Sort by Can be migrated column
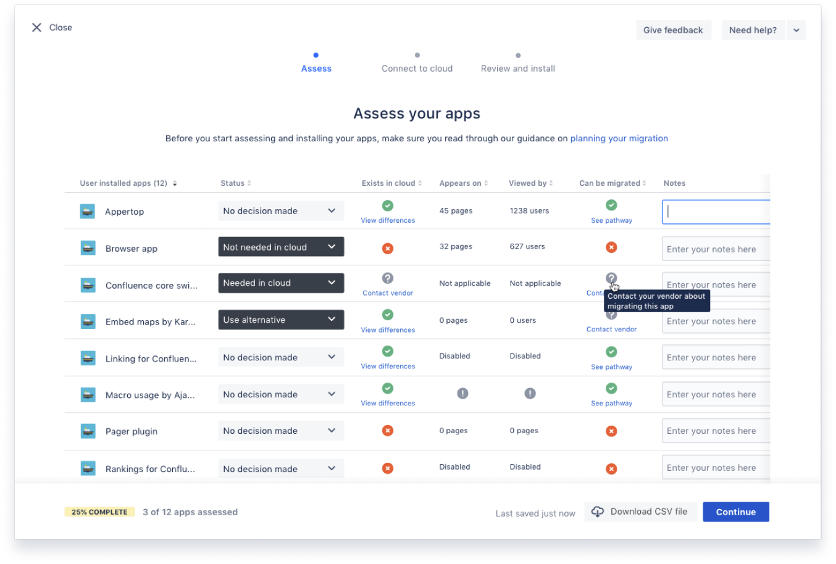 pyautogui.click(x=613, y=183)
